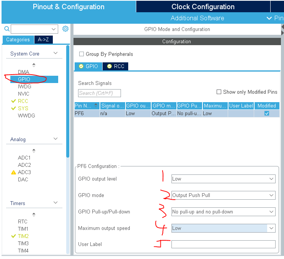Click the Analog sort arrows icon
284x259 pixels.
point(34,151)
